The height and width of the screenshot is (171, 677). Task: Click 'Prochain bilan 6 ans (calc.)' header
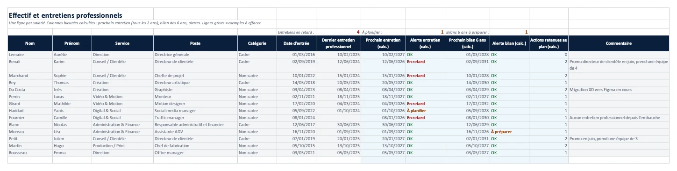(x=467, y=43)
